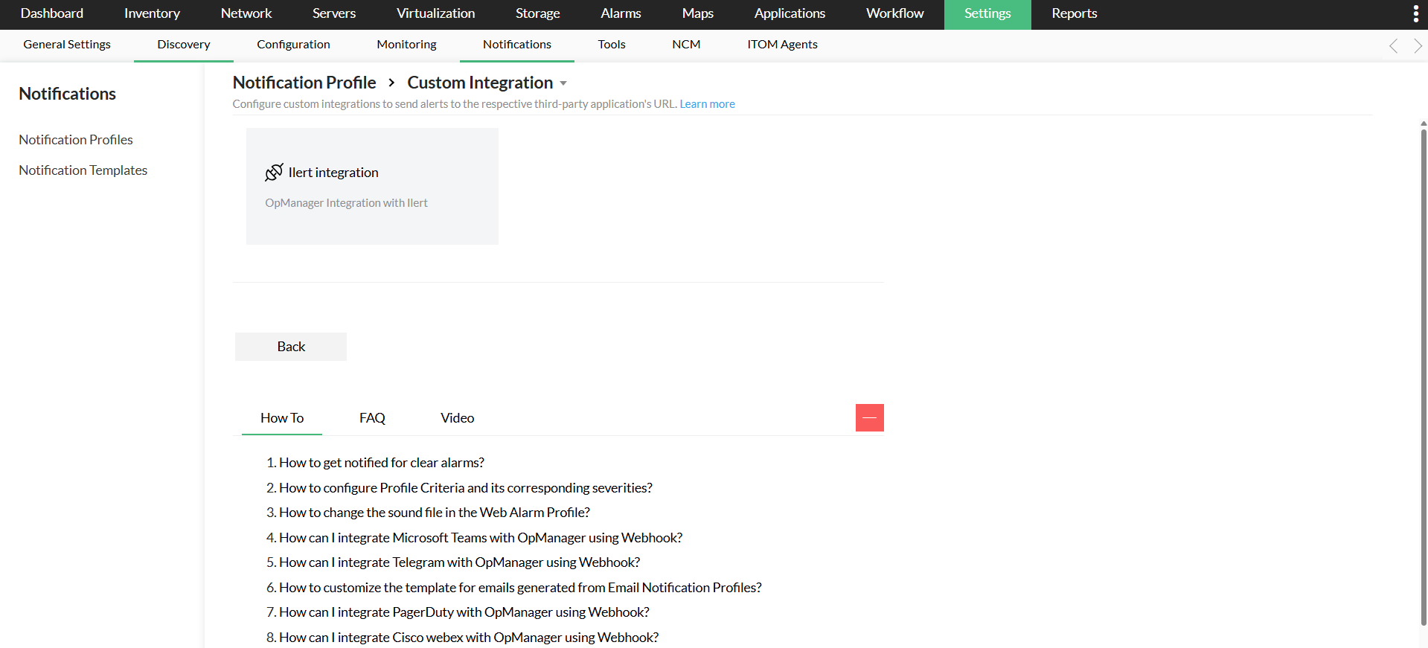The width and height of the screenshot is (1428, 648).
Task: Switch to the Servers tab
Action: tap(334, 13)
